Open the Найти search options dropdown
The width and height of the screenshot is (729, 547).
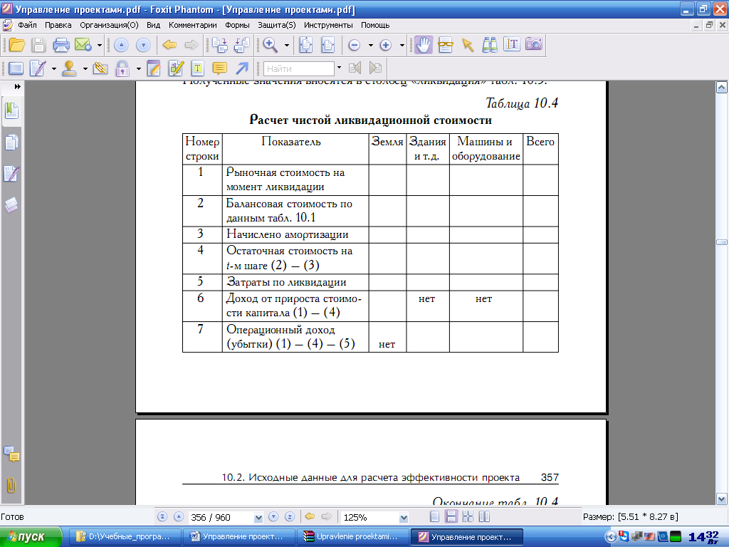pyautogui.click(x=339, y=68)
